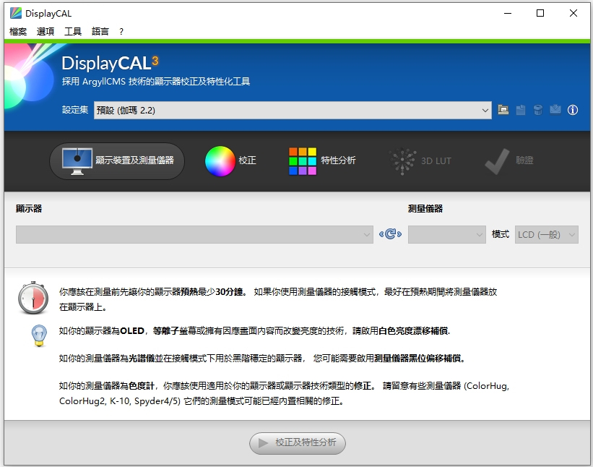Click the color grid 特性分析 icon
This screenshot has height=467, width=593.
(303, 161)
